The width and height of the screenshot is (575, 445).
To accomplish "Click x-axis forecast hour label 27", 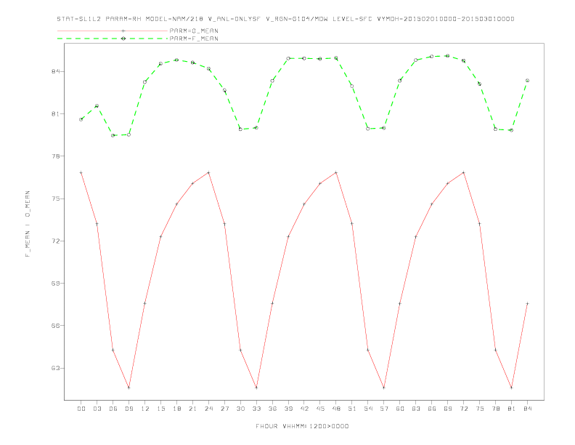I will coord(224,409).
